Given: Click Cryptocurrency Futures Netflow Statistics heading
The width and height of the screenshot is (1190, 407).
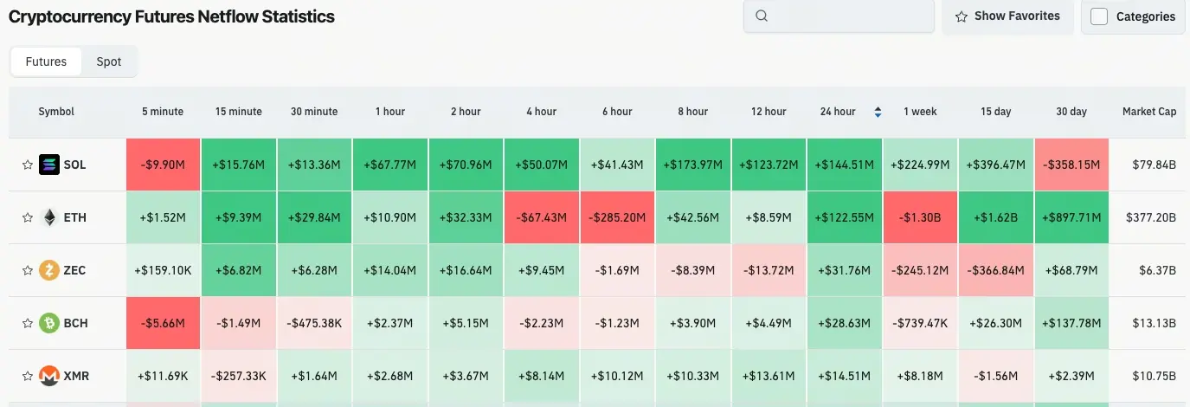Looking at the screenshot, I should click(171, 16).
